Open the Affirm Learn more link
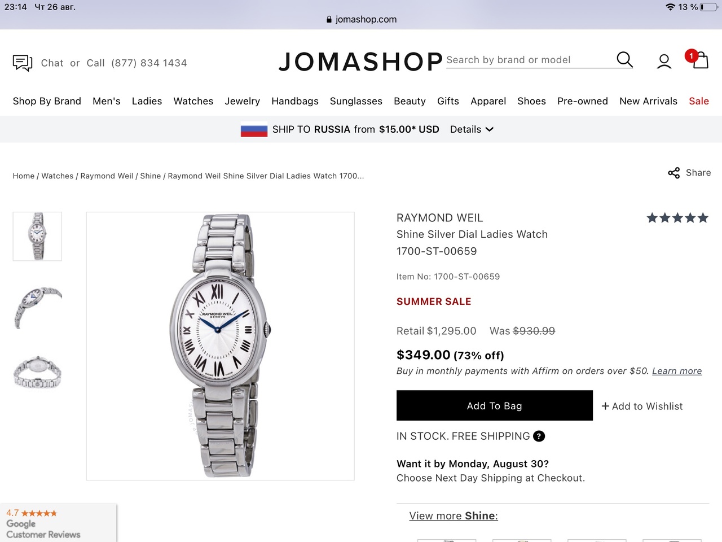The width and height of the screenshot is (722, 542). pos(677,371)
